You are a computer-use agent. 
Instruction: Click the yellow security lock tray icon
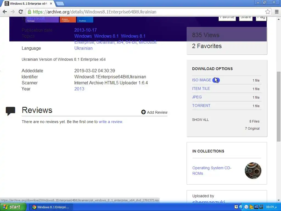click(251, 207)
